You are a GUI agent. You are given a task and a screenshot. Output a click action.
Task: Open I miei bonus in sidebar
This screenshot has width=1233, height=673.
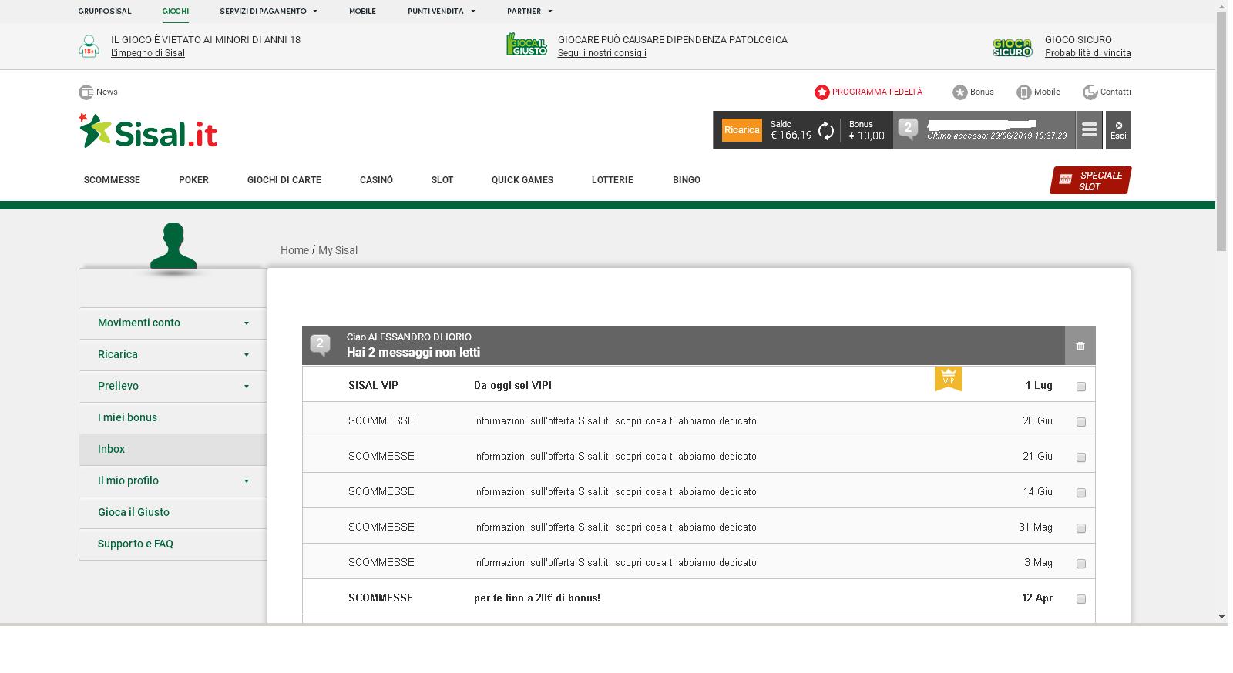[x=173, y=418]
